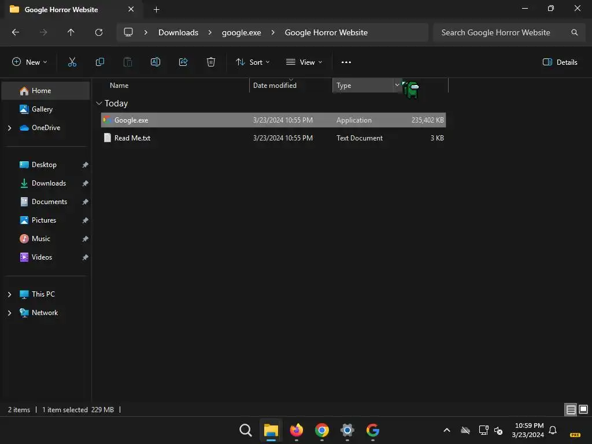Go up one folder level
Image resolution: width=592 pixels, height=444 pixels.
(71, 32)
